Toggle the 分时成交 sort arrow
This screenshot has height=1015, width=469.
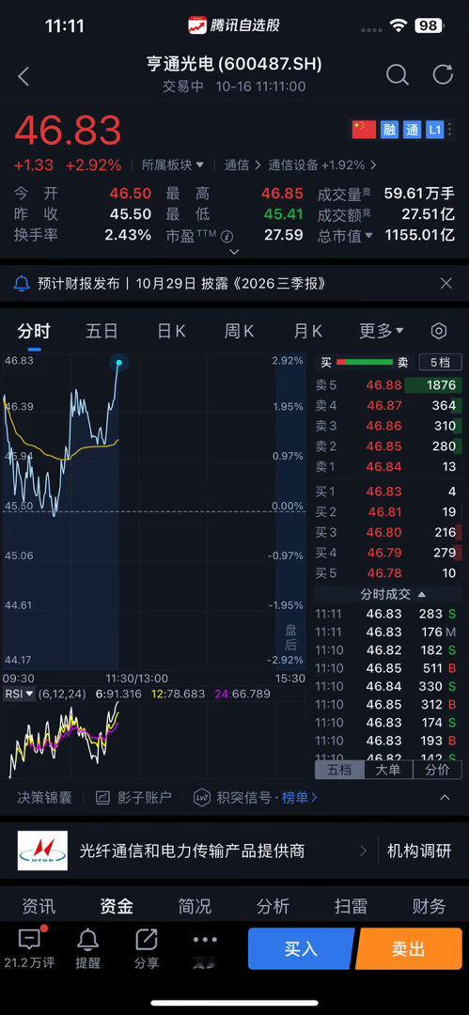422,594
